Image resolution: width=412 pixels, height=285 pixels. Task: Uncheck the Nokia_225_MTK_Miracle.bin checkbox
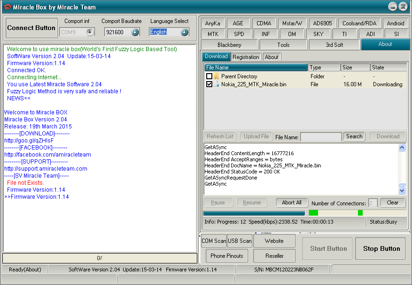pyautogui.click(x=209, y=84)
